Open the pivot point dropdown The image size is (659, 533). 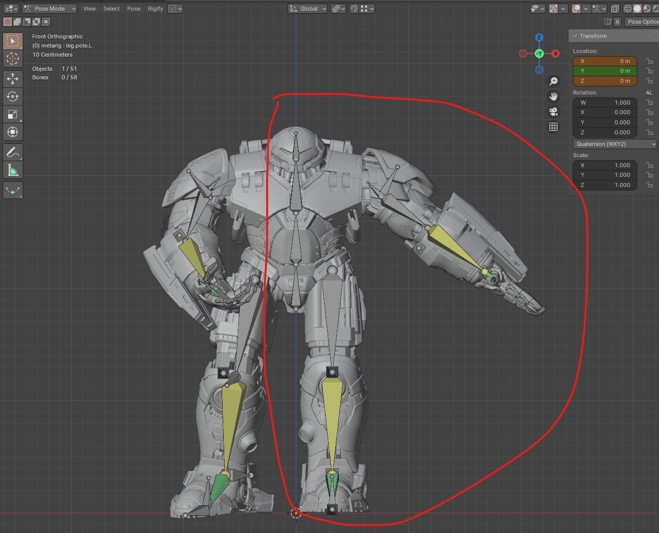338,9
